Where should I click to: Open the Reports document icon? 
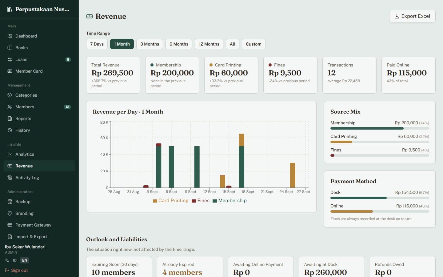pyautogui.click(x=10, y=118)
